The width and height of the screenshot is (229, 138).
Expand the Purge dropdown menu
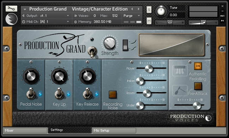[132, 16]
